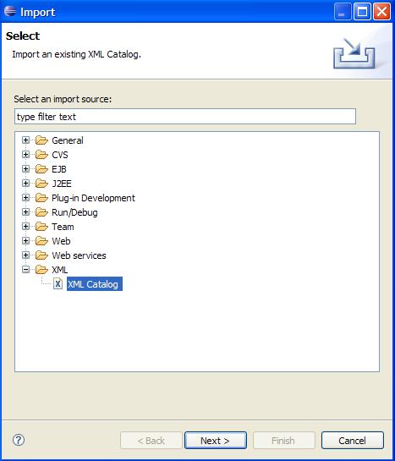
Task: Click the XML Catalog file icon
Action: 58,284
